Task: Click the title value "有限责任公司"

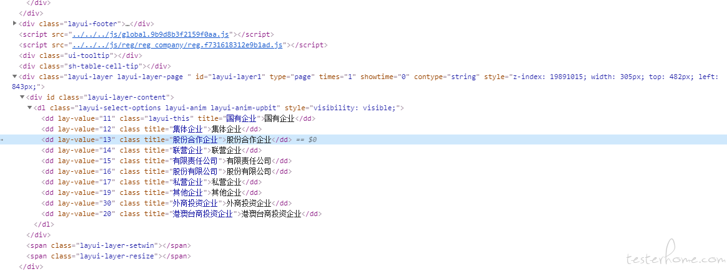Action: (195, 161)
